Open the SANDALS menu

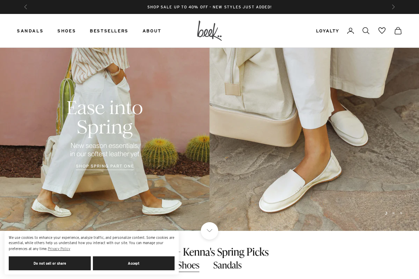pos(30,31)
